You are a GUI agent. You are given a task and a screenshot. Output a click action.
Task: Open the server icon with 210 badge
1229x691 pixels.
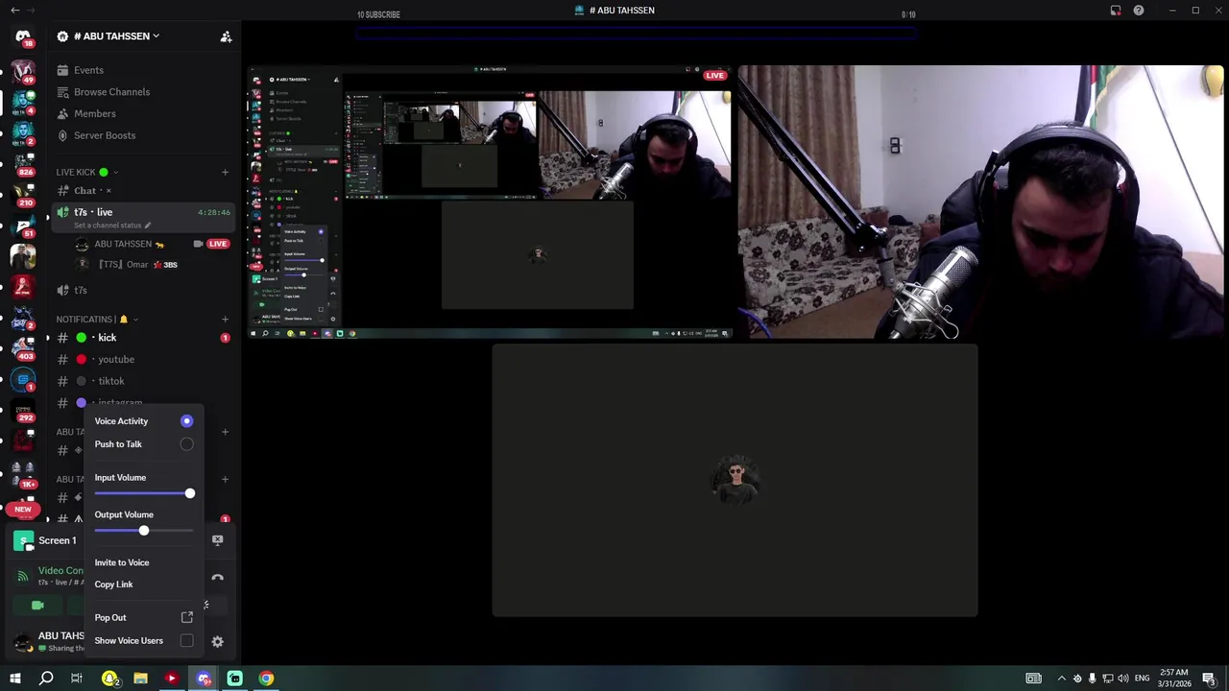(x=23, y=195)
